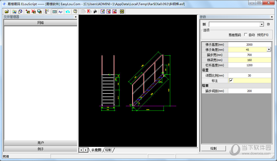Viewport: 277px width, 161px height.
Task: Click the black hand-pointer toolbar icon
Action: tap(95, 12)
